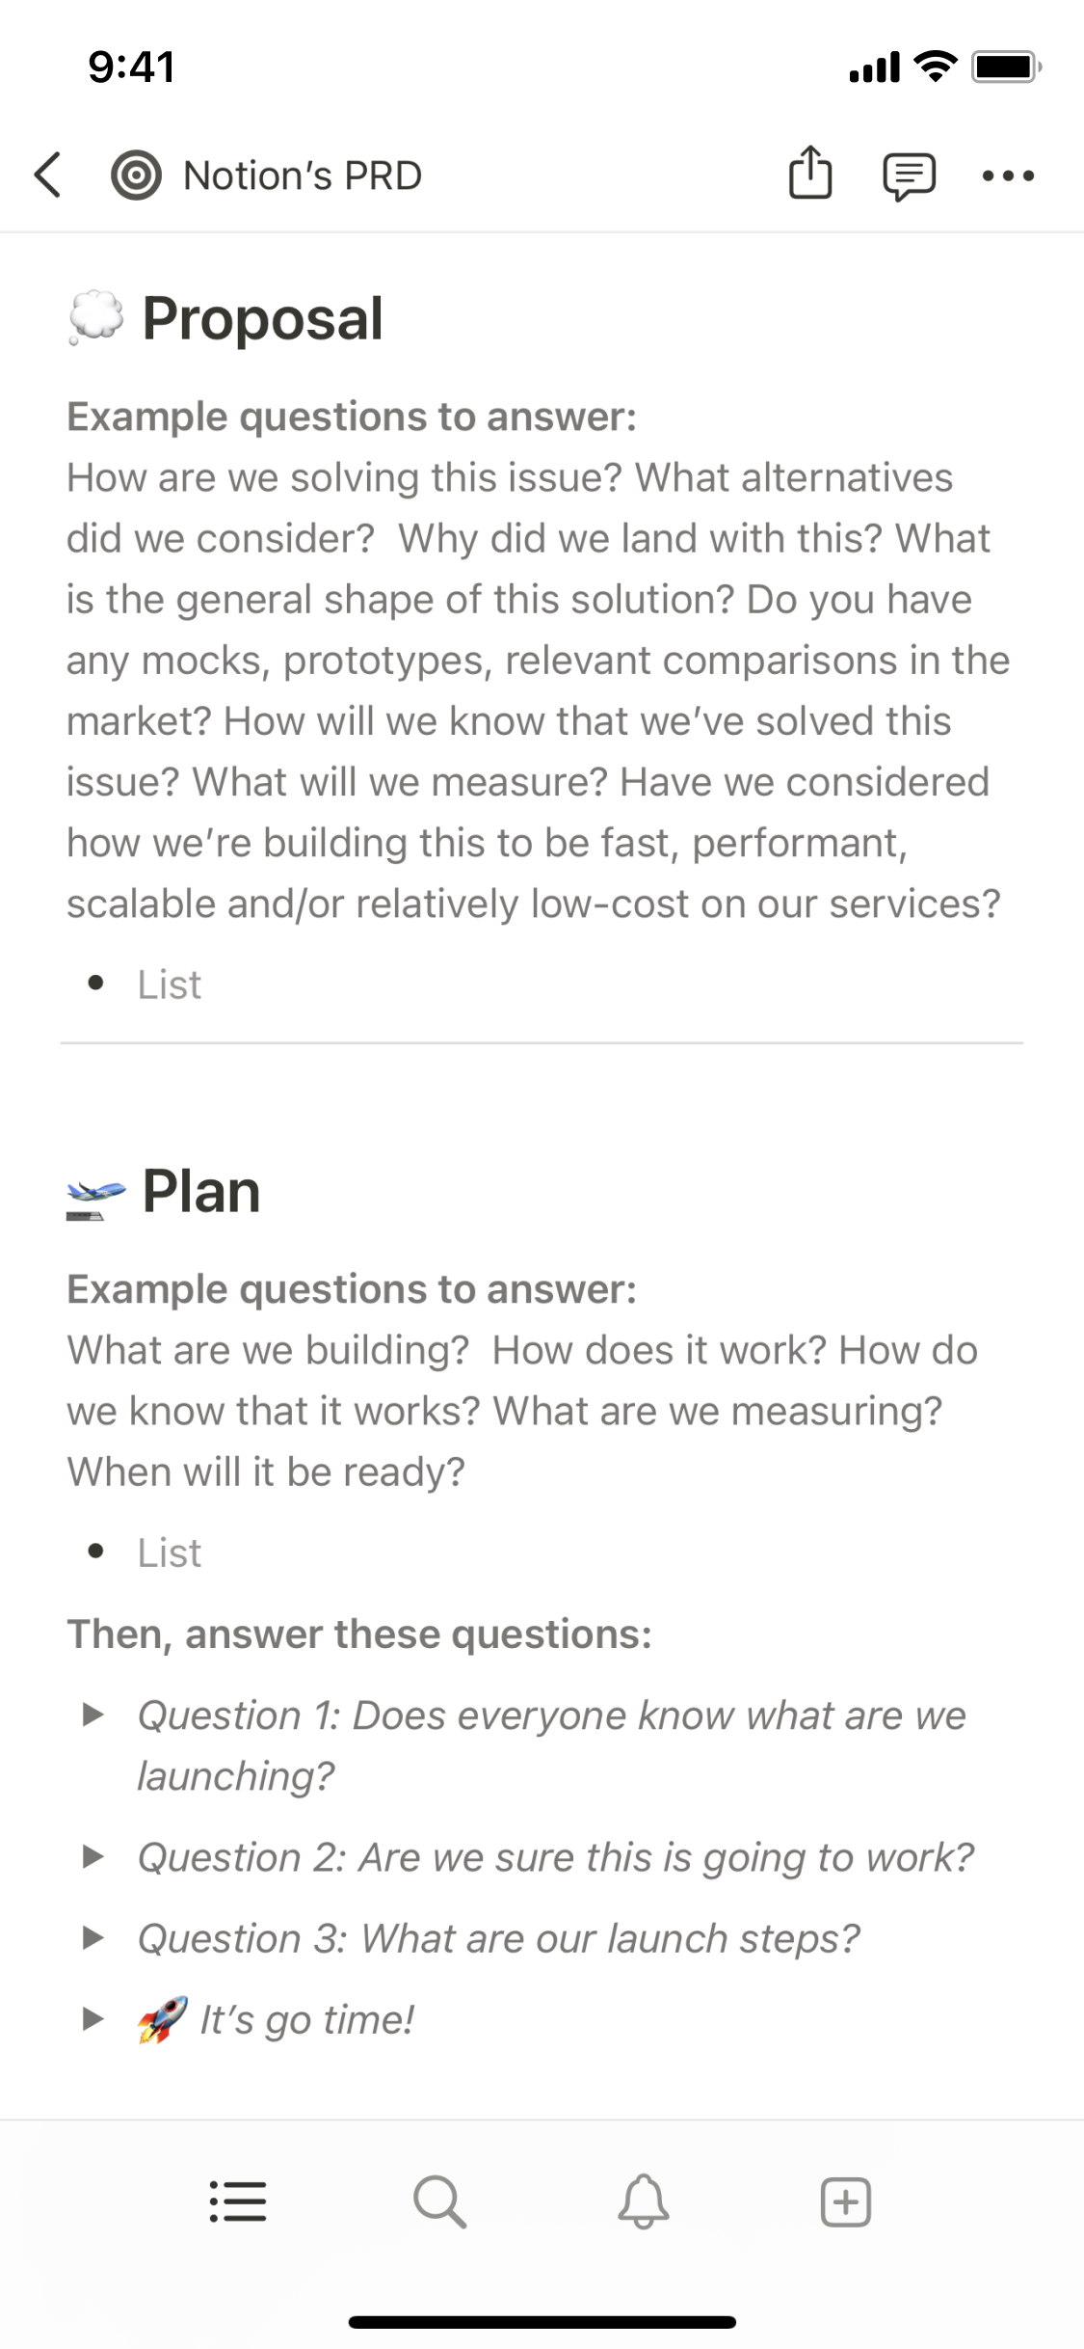Image resolution: width=1084 pixels, height=2349 pixels.
Task: Tap the share icon in header
Action: (x=810, y=174)
